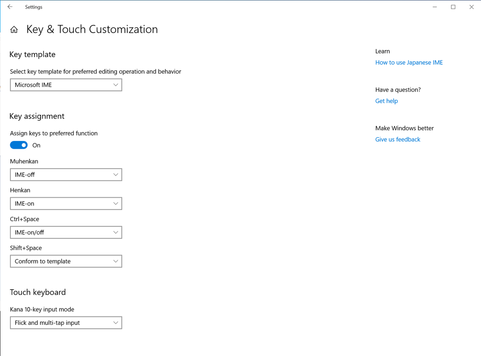Turn off Assign keys to preferred function
The height and width of the screenshot is (356, 481).
pyautogui.click(x=19, y=145)
